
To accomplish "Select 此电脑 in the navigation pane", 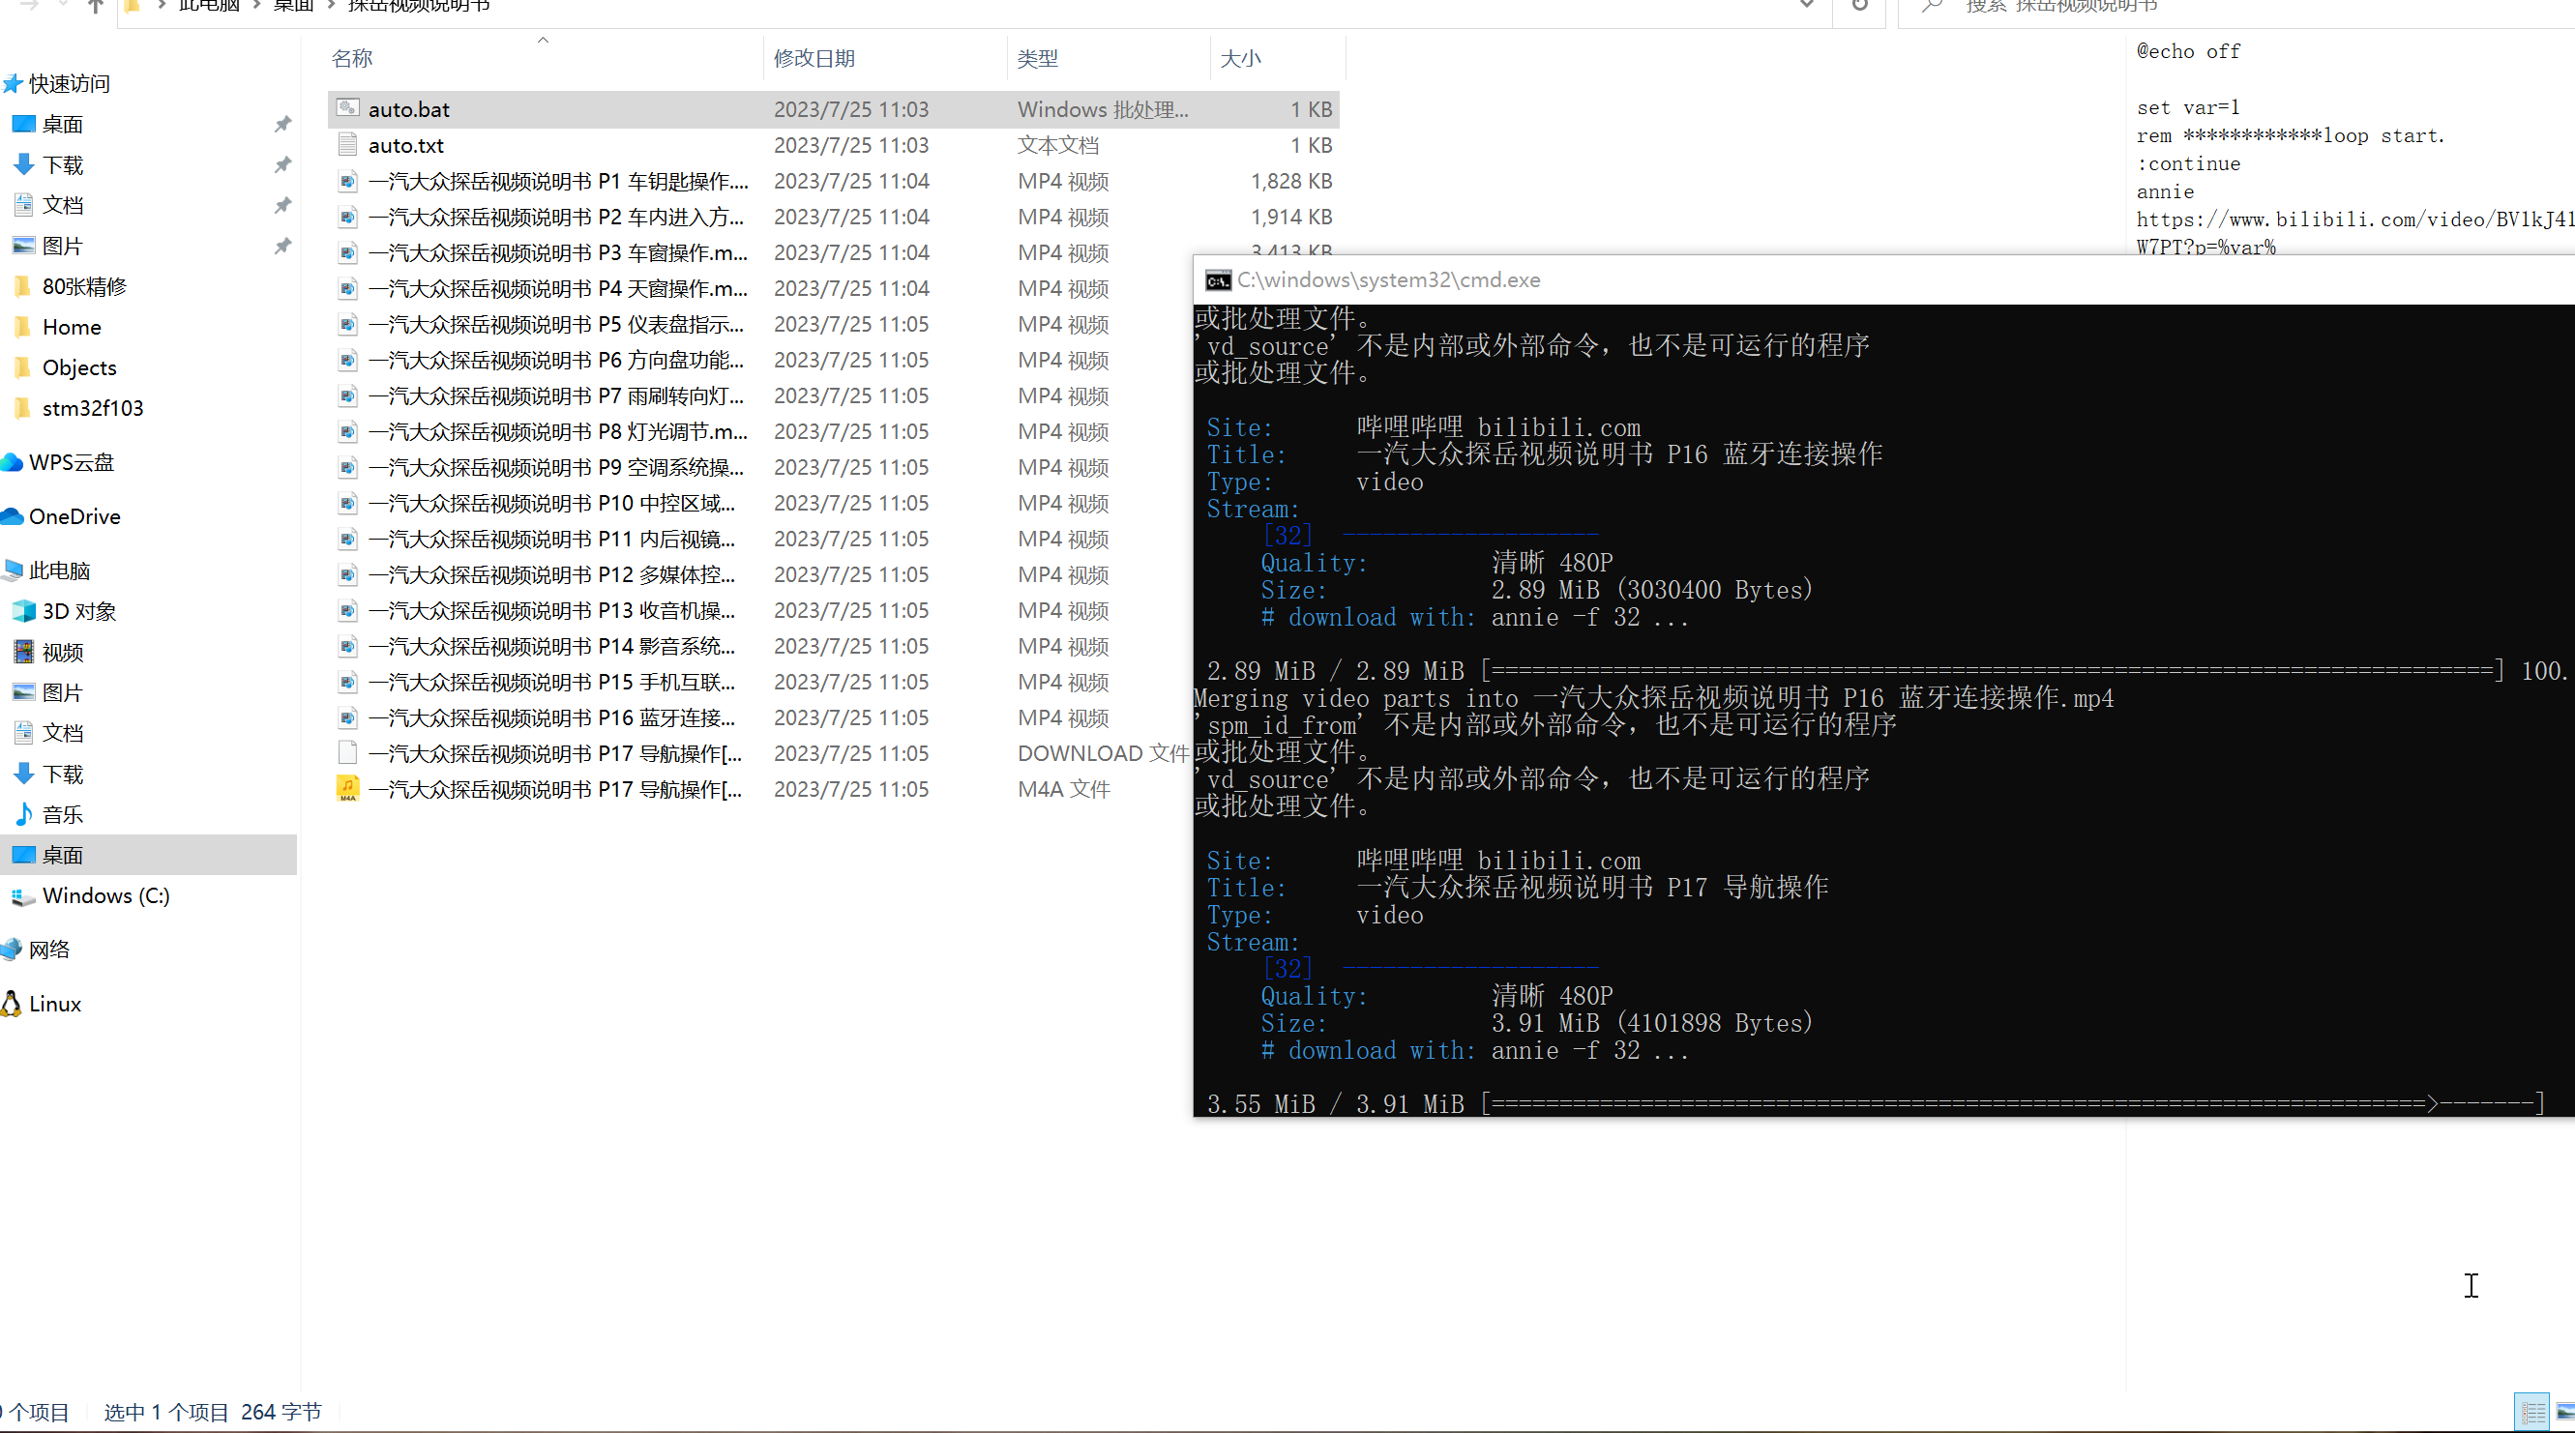I will (x=59, y=570).
